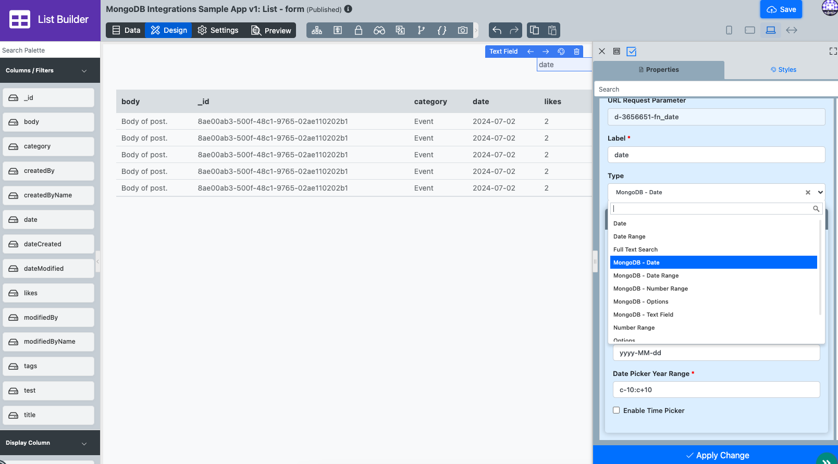The height and width of the screenshot is (464, 838).
Task: Click the Apply Change button
Action: pos(717,455)
